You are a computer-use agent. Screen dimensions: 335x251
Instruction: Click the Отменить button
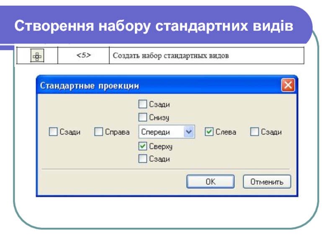267,182
